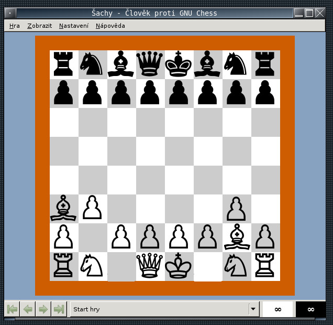Minimize the Šachy window
Viewport: 333px width, 325px height.
(x=299, y=13)
